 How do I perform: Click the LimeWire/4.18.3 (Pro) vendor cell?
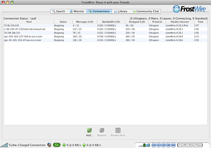point(177,26)
